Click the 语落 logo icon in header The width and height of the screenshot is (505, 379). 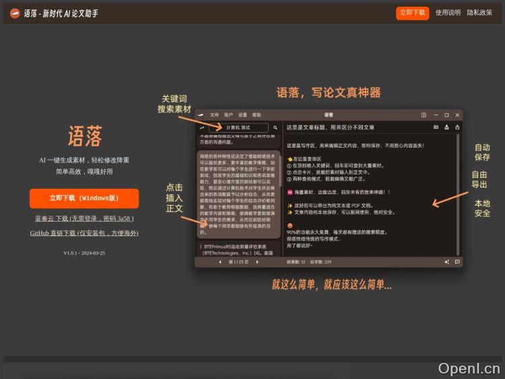(15, 13)
